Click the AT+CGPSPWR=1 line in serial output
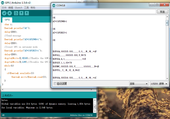Screen dimensions: 170x119 click(60, 21)
